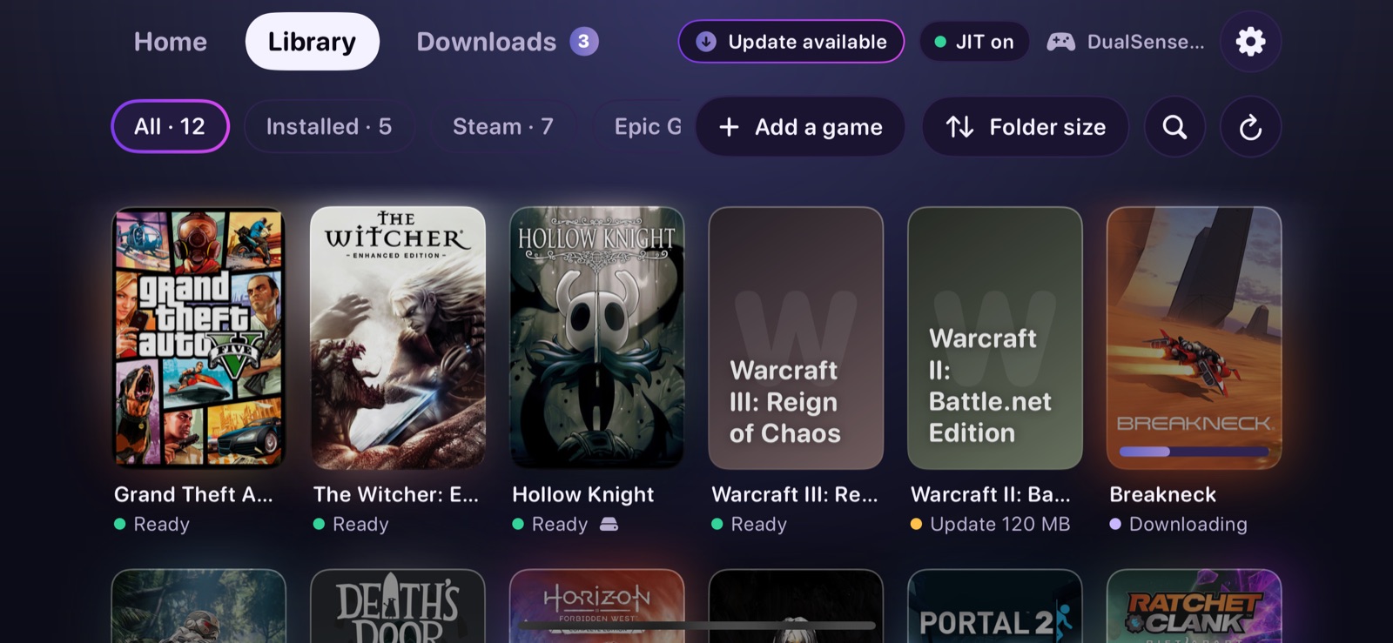Select the Library tab
The height and width of the screenshot is (643, 1393).
pyautogui.click(x=312, y=42)
